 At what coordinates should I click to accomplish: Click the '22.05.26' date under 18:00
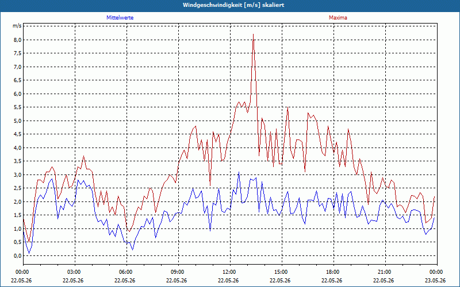click(x=332, y=280)
